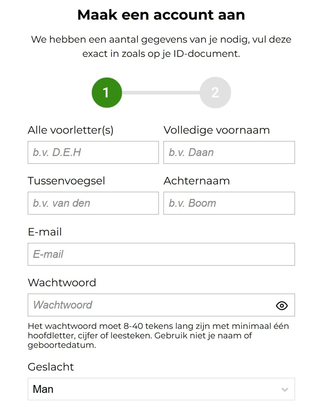Click the 'Alle voorletter(s)' label
The height and width of the screenshot is (405, 322).
pos(71,130)
